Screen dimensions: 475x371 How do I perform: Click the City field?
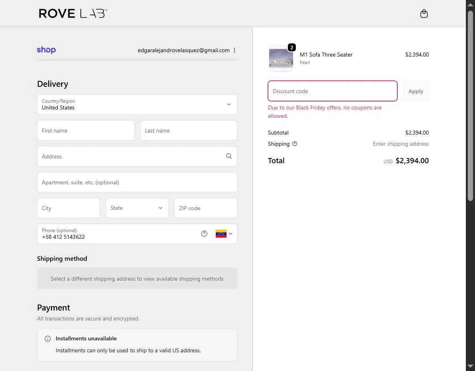coord(68,208)
